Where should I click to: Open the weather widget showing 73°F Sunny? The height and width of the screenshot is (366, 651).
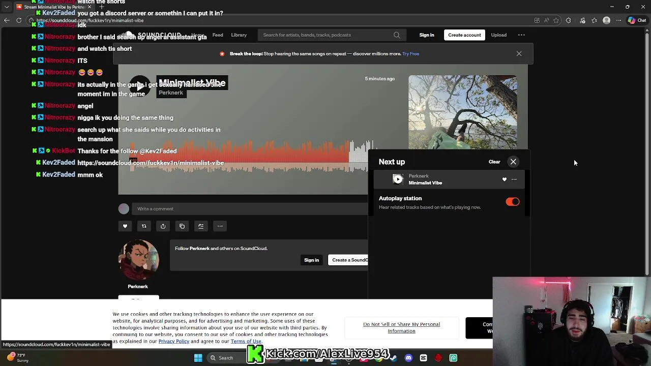pos(17,358)
